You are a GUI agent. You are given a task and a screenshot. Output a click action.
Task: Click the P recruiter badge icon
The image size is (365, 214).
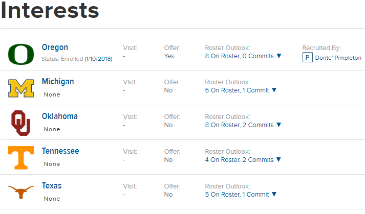(x=308, y=58)
